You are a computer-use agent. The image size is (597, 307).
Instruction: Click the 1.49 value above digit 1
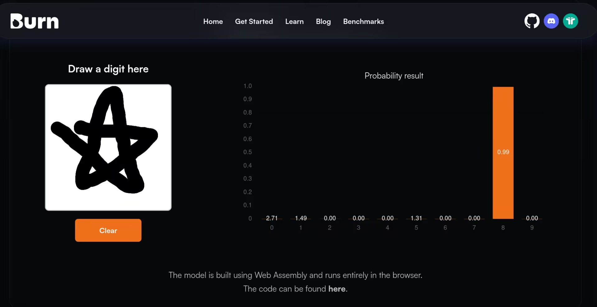(301, 218)
